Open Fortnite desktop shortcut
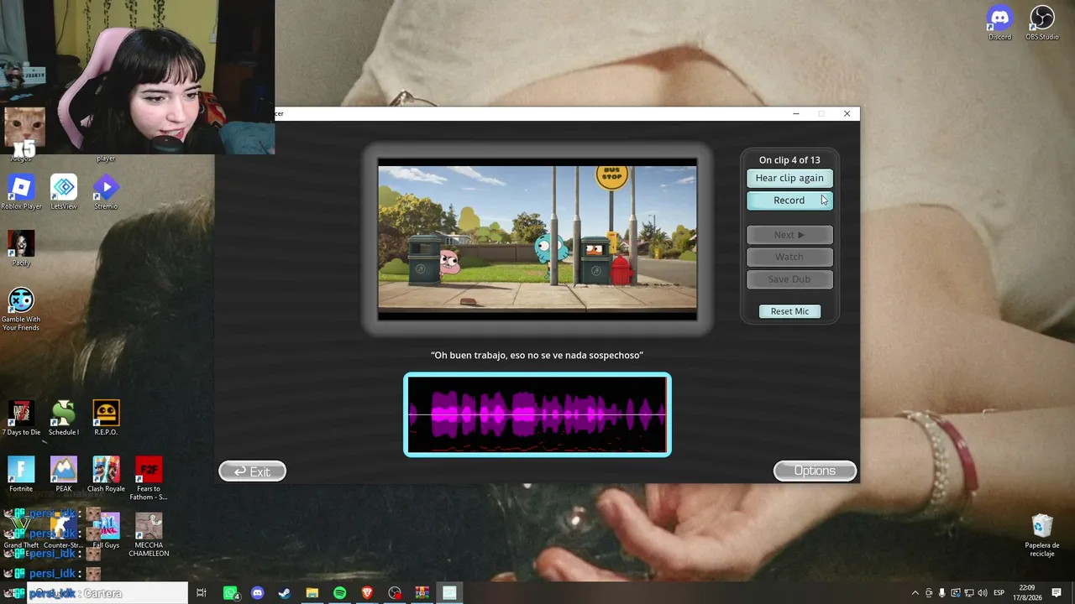Image resolution: width=1075 pixels, height=604 pixels. [x=21, y=474]
